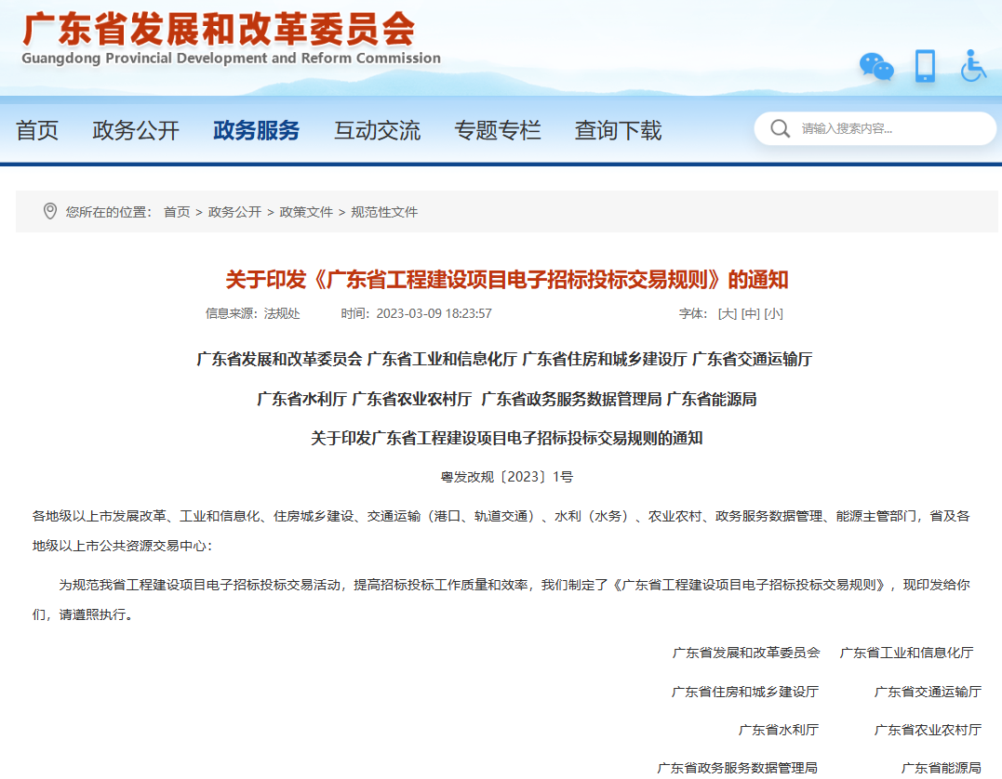Open the 专题专栏 menu item
1002x779 pixels.
[x=497, y=131]
